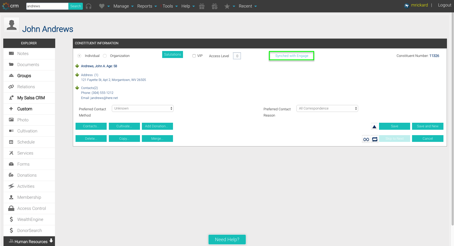Click the headset support icon

[89, 6]
